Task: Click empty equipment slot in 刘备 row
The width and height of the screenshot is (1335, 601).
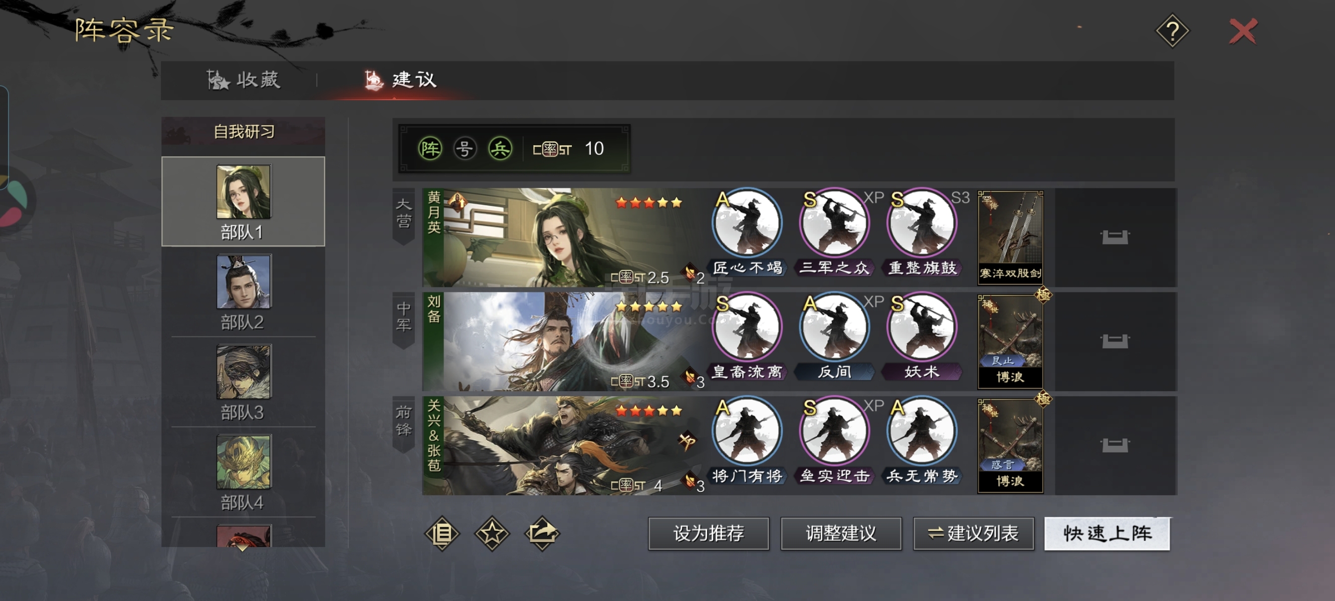Action: [1115, 342]
